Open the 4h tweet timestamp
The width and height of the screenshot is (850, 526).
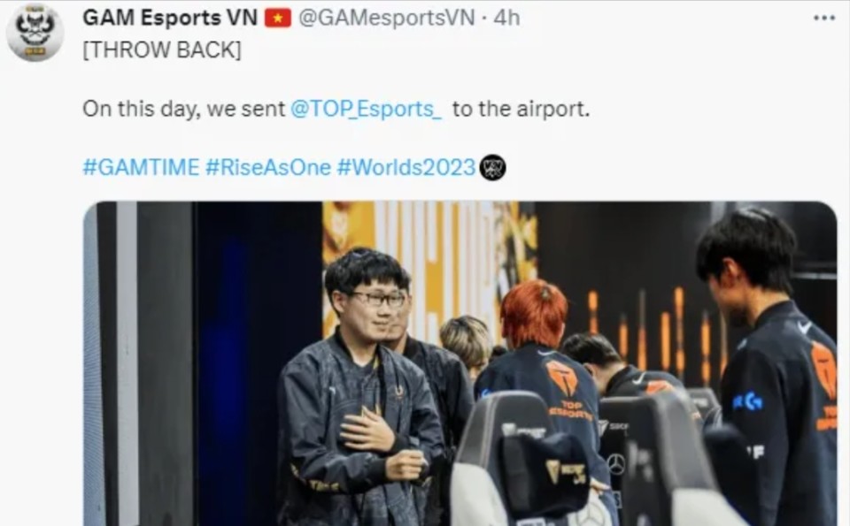(x=506, y=18)
